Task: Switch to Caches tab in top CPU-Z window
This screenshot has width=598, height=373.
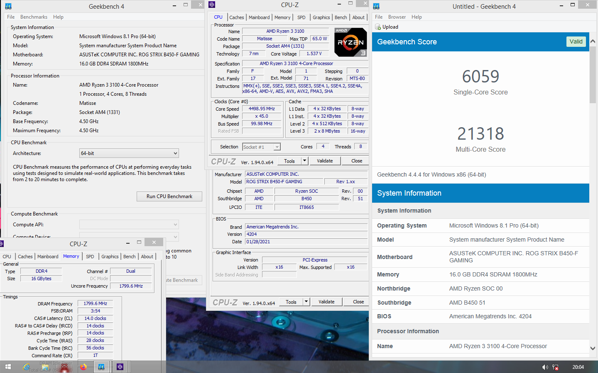Action: pos(236,17)
